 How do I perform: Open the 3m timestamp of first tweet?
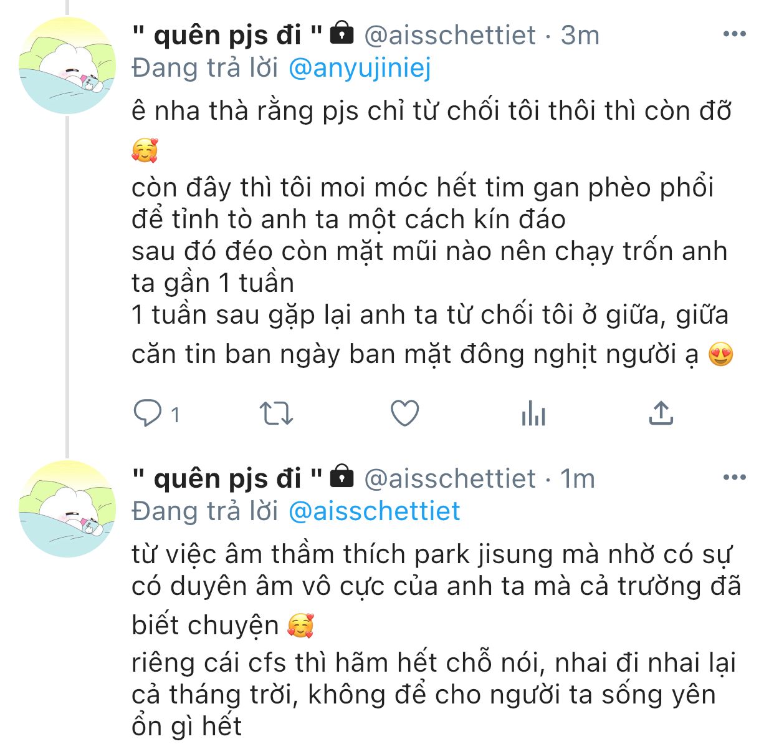pyautogui.click(x=580, y=36)
